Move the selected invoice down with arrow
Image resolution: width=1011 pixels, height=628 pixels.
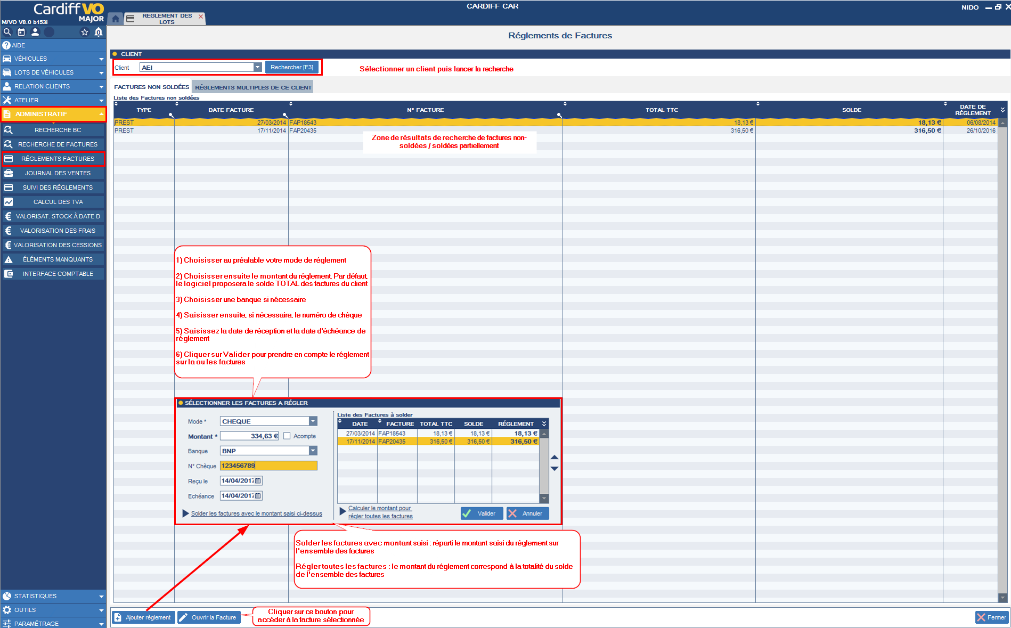pyautogui.click(x=555, y=469)
